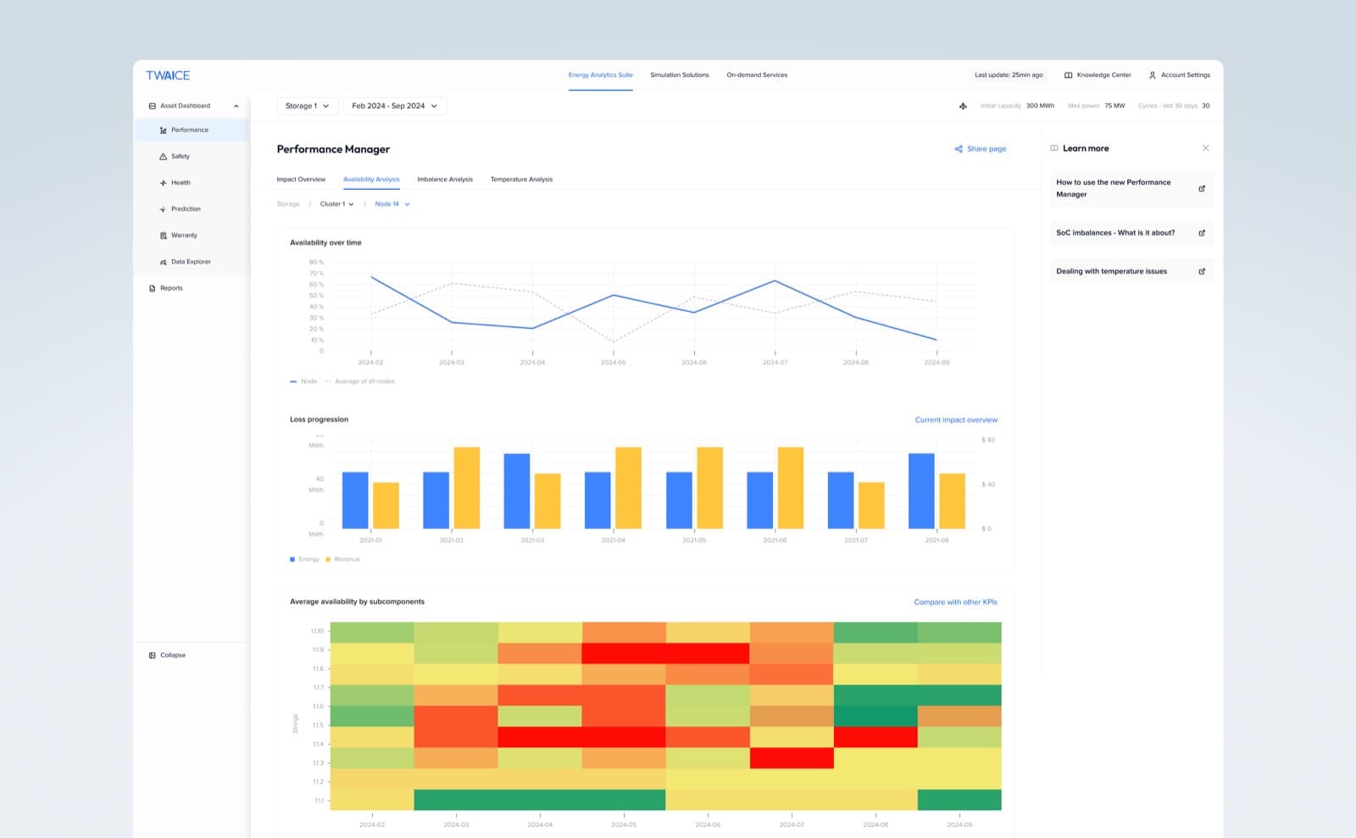
Task: Click the TWAICE logo
Action: [x=168, y=75]
